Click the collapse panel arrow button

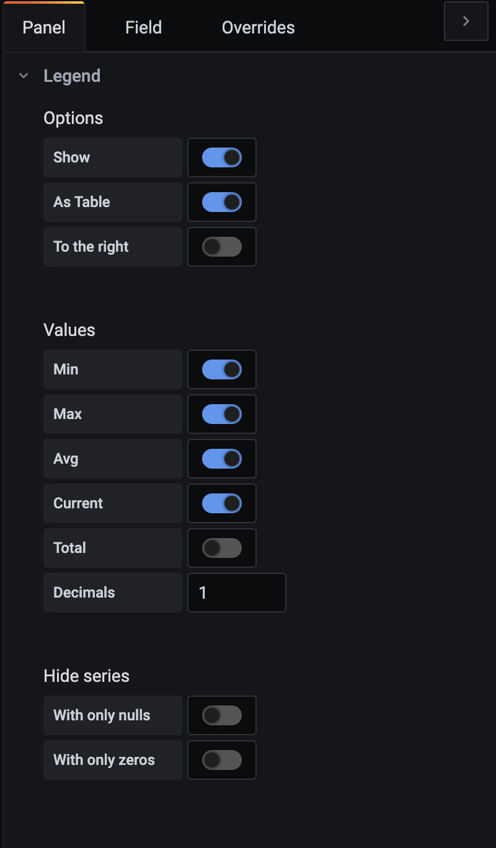pyautogui.click(x=466, y=20)
